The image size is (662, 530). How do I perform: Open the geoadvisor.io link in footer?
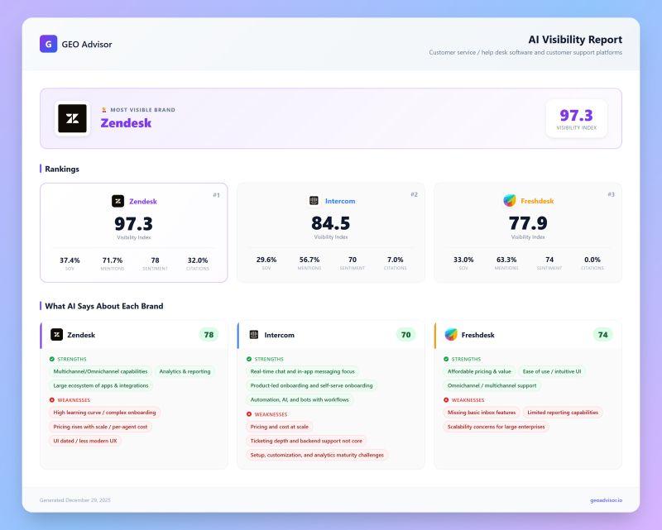[606, 500]
